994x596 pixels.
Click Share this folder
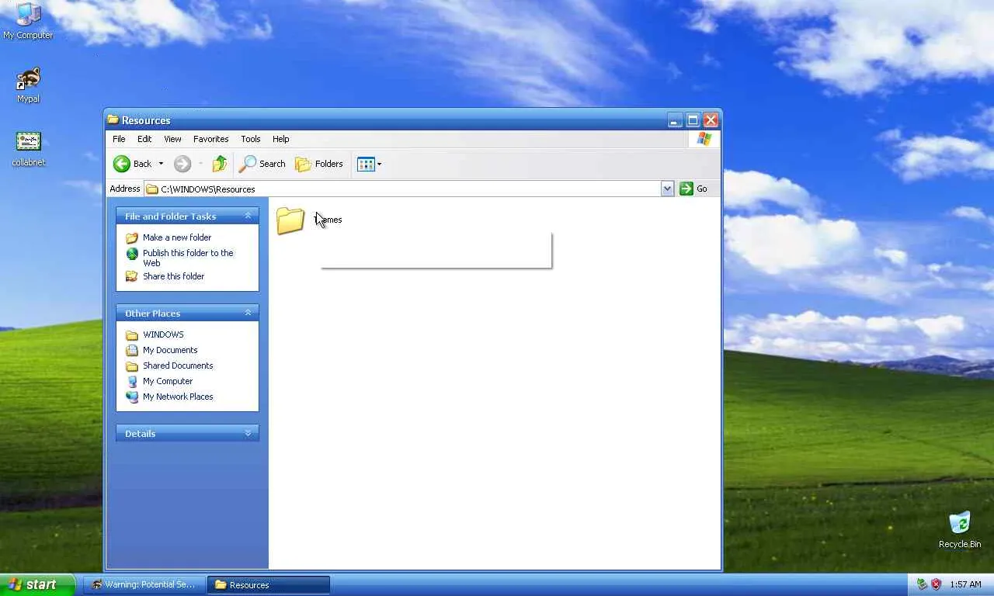pos(173,276)
